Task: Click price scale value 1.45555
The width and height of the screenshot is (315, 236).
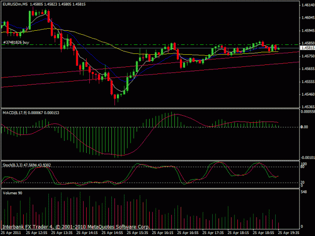Action: coord(308,82)
